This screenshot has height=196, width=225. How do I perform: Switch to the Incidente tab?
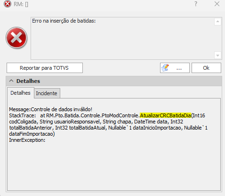click(47, 93)
